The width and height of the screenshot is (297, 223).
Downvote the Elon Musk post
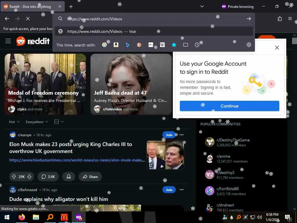(29, 177)
